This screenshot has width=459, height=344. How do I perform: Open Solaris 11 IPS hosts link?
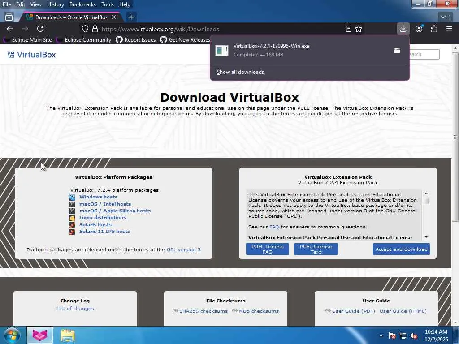click(104, 232)
